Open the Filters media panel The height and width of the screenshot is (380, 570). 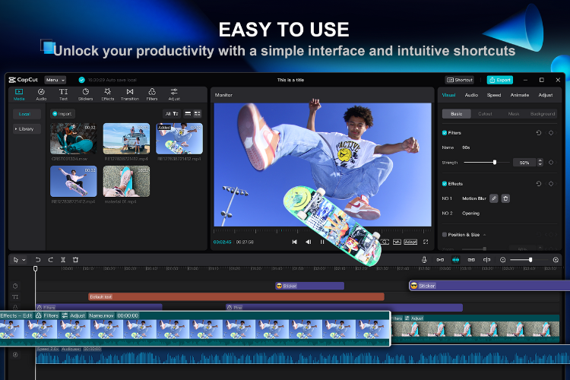[x=152, y=93]
